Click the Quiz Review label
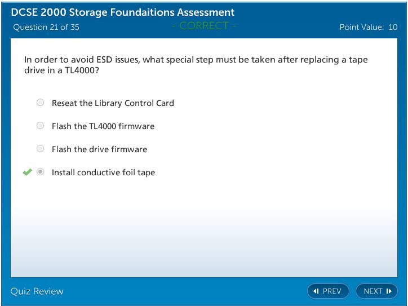The height and width of the screenshot is (306, 408). [37, 291]
